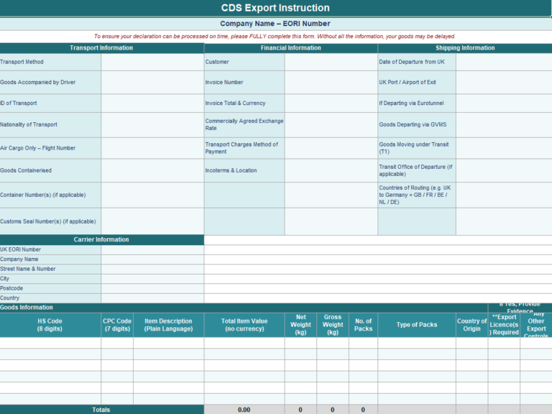Viewport: 552px width, 414px height.
Task: Select the Street Name & Number value cell
Action: point(152,269)
